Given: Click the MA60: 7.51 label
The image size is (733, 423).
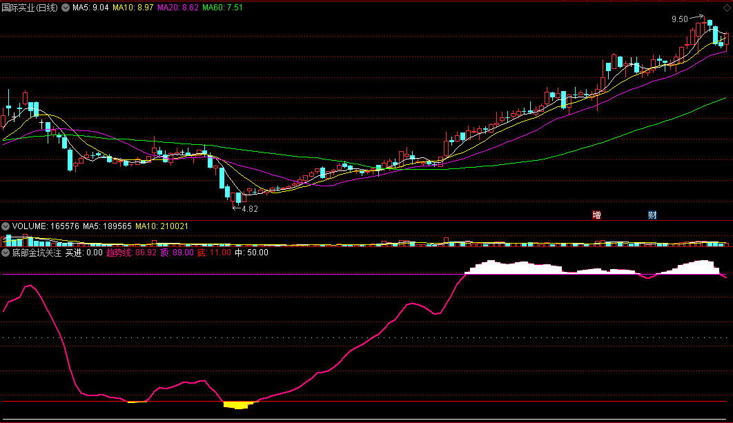Looking at the screenshot, I should pos(222,8).
